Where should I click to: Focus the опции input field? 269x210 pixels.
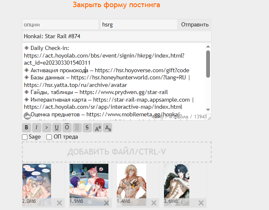61,24
